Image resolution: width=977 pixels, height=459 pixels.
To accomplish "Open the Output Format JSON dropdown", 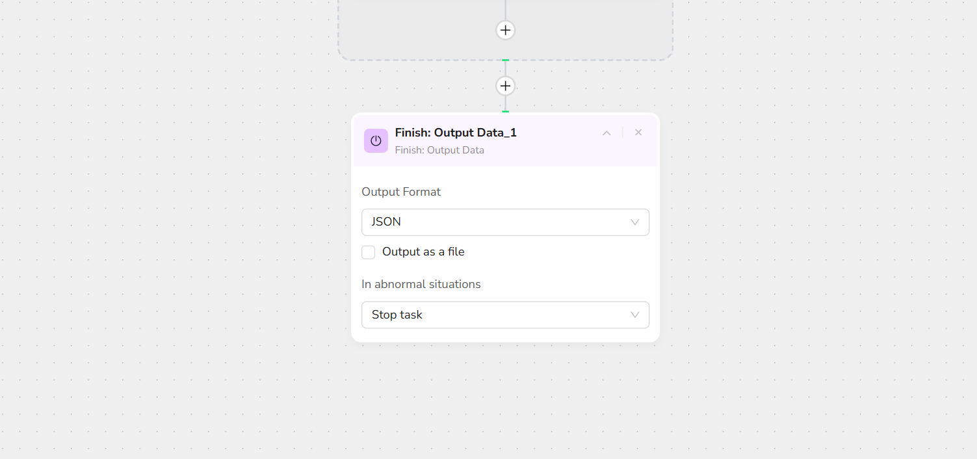I will [x=494, y=222].
